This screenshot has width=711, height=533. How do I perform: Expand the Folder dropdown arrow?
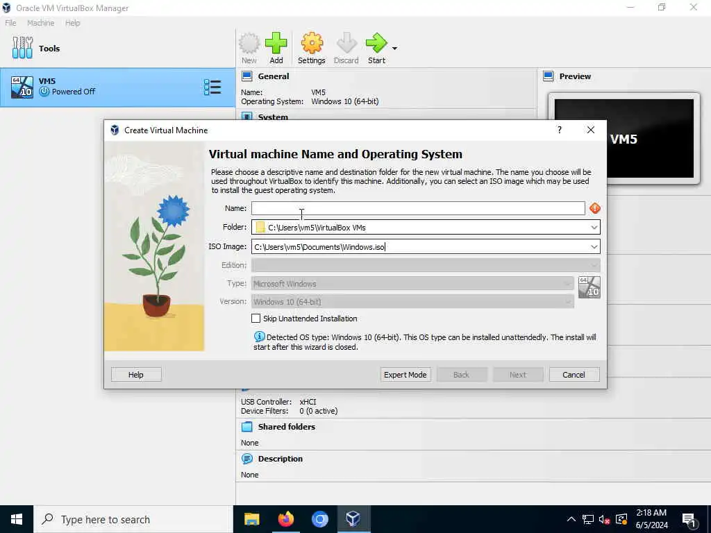[594, 228]
